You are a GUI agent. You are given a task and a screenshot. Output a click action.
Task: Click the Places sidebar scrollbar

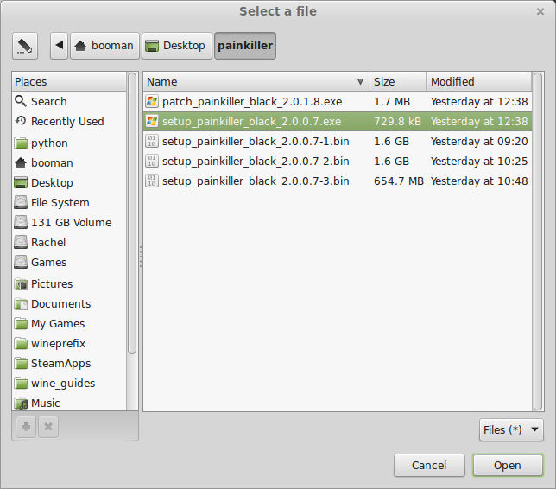click(132, 213)
